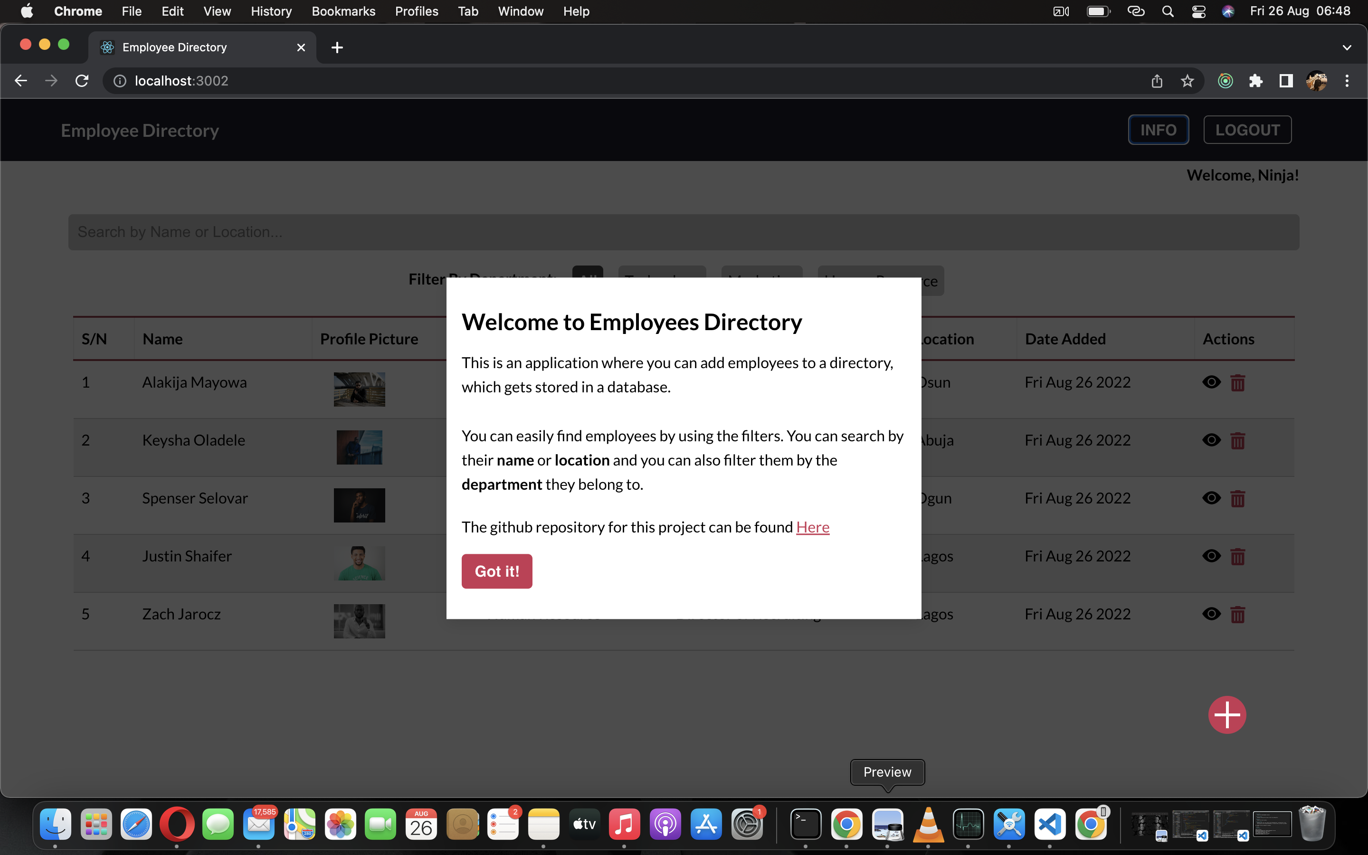Open the tab search chevron
The height and width of the screenshot is (855, 1368).
pos(1347,47)
